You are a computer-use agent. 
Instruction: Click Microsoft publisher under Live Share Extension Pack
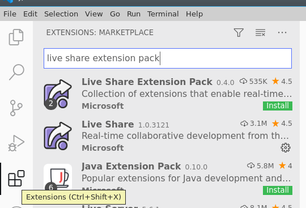point(103,106)
